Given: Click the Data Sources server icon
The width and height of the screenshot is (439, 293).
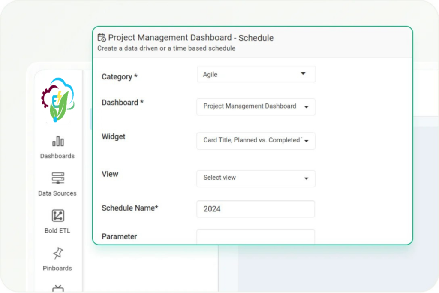Looking at the screenshot, I should (x=57, y=178).
